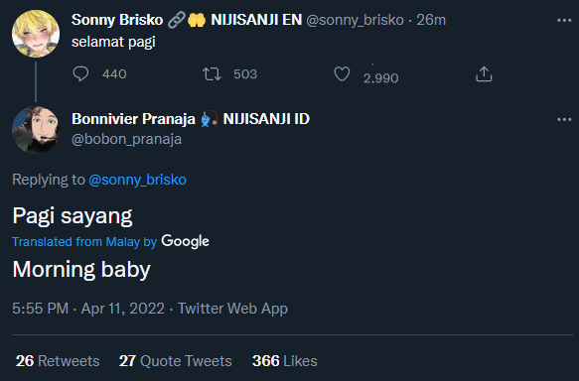Image resolution: width=579 pixels, height=381 pixels.
Task: Click the retweet icon on Sonny's tweet
Action: click(x=212, y=74)
